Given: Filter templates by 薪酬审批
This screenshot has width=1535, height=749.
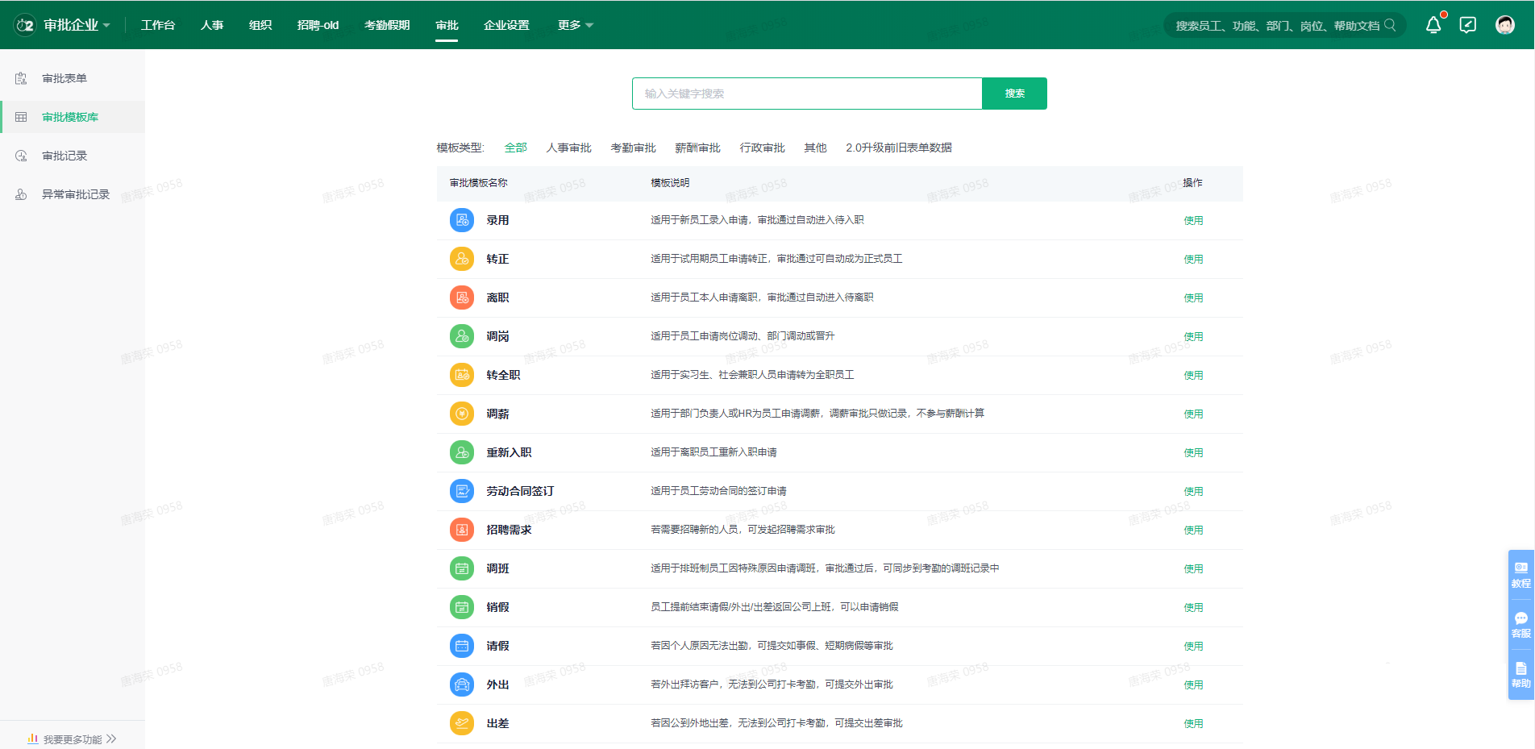Looking at the screenshot, I should [697, 148].
